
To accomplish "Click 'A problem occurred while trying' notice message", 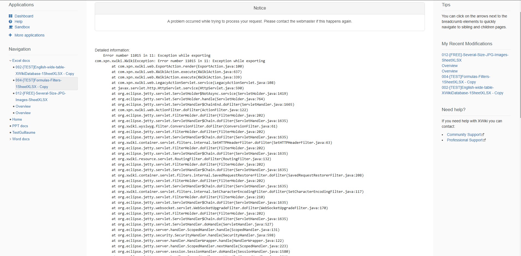I will [260, 21].
